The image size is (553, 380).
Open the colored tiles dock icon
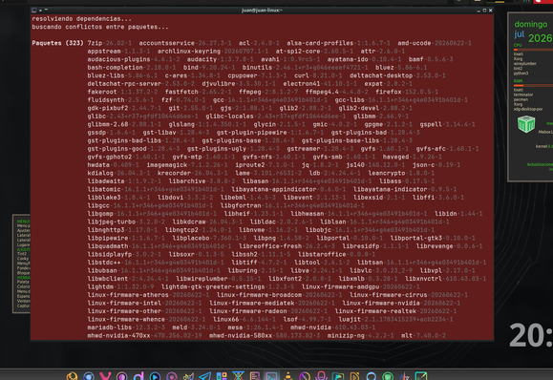click(x=222, y=376)
